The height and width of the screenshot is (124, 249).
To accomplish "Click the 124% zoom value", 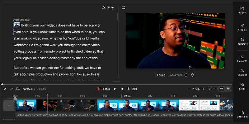I will pyautogui.click(x=196, y=89).
